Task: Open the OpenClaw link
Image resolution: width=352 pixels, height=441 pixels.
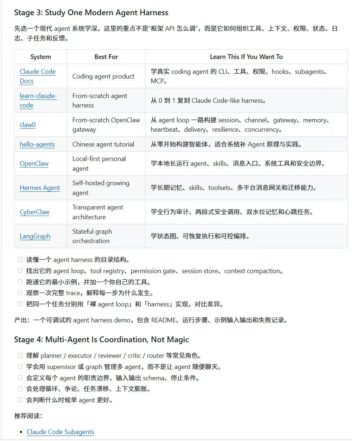Action: click(34, 164)
